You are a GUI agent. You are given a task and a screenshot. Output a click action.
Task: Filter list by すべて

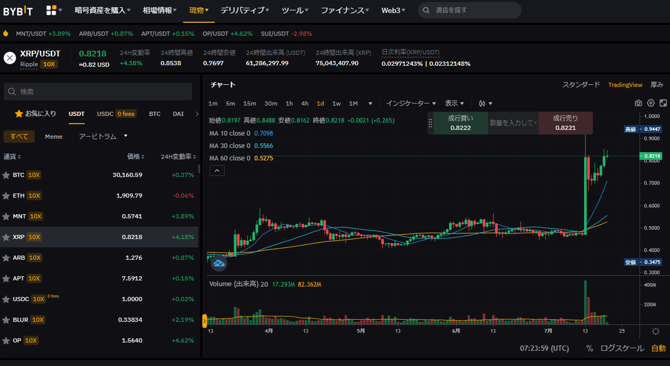click(19, 136)
